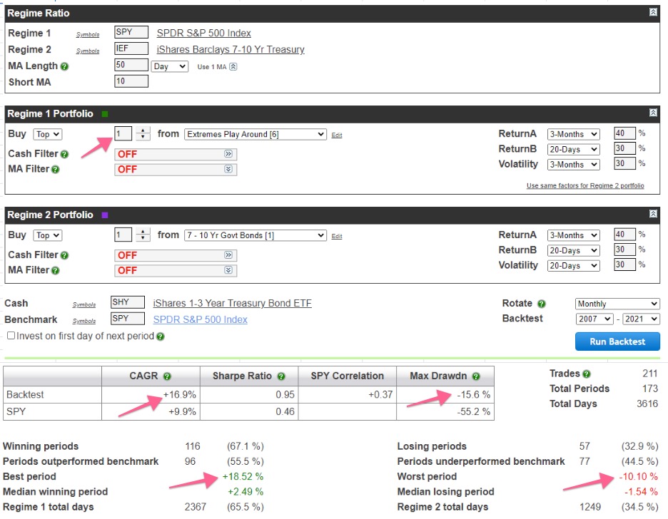The image size is (668, 519).
Task: Collapse the Regime Ratio panel
Action: [x=653, y=13]
